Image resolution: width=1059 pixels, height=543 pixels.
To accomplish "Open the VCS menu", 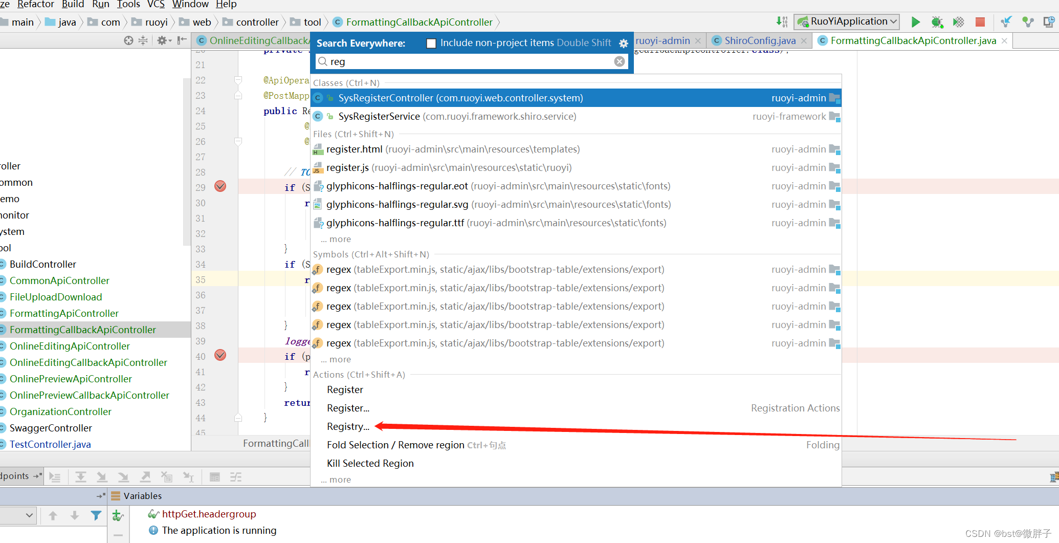I will click(x=156, y=5).
